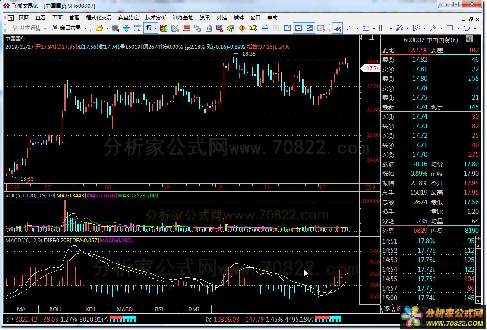Click the grey-green percent icon

click(175, 28)
